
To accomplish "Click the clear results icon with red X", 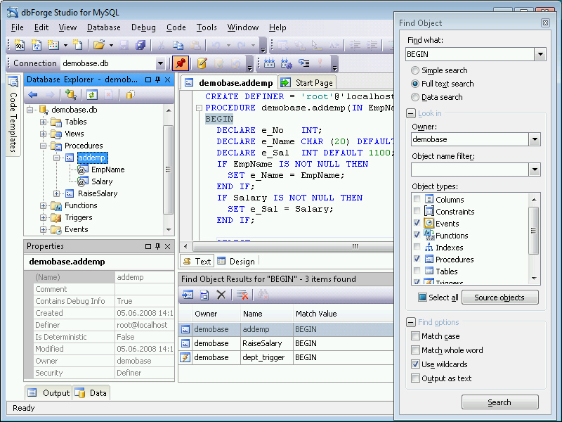I will (242, 295).
